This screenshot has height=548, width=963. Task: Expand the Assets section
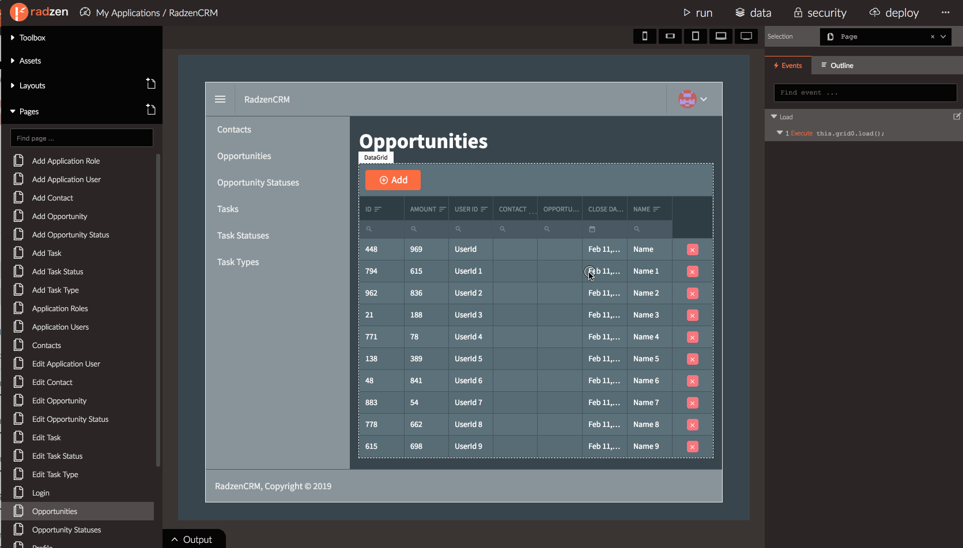point(25,61)
